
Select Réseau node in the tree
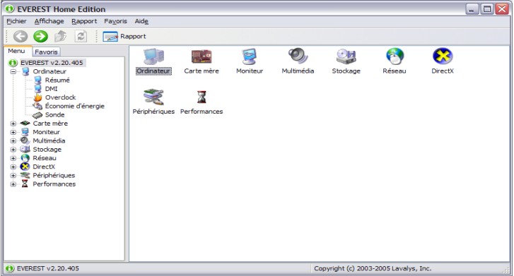pos(45,158)
